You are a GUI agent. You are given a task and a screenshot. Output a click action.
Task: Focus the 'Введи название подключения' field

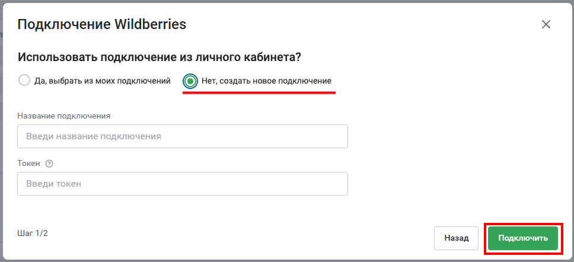pos(182,136)
